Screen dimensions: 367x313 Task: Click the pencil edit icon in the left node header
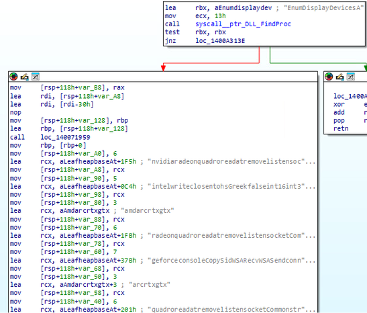tap(24, 77)
